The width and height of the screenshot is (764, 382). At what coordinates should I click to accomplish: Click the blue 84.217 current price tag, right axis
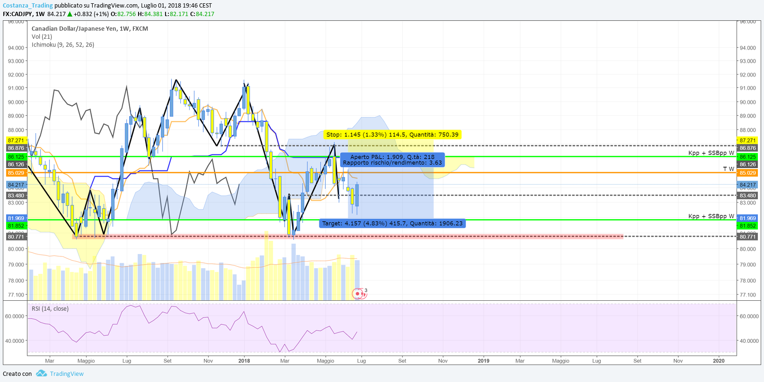[x=748, y=185]
